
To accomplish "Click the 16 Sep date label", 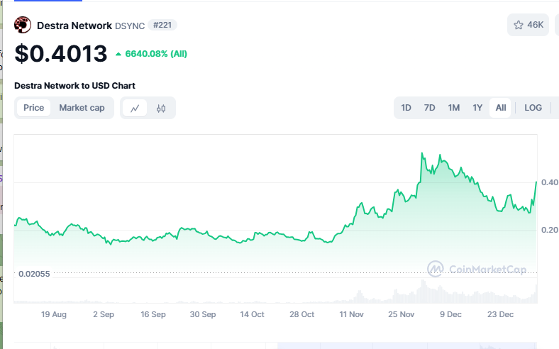I will pyautogui.click(x=153, y=314).
